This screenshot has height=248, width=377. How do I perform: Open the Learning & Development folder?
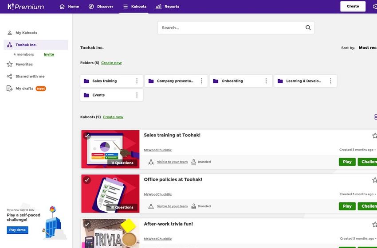tap(305, 81)
